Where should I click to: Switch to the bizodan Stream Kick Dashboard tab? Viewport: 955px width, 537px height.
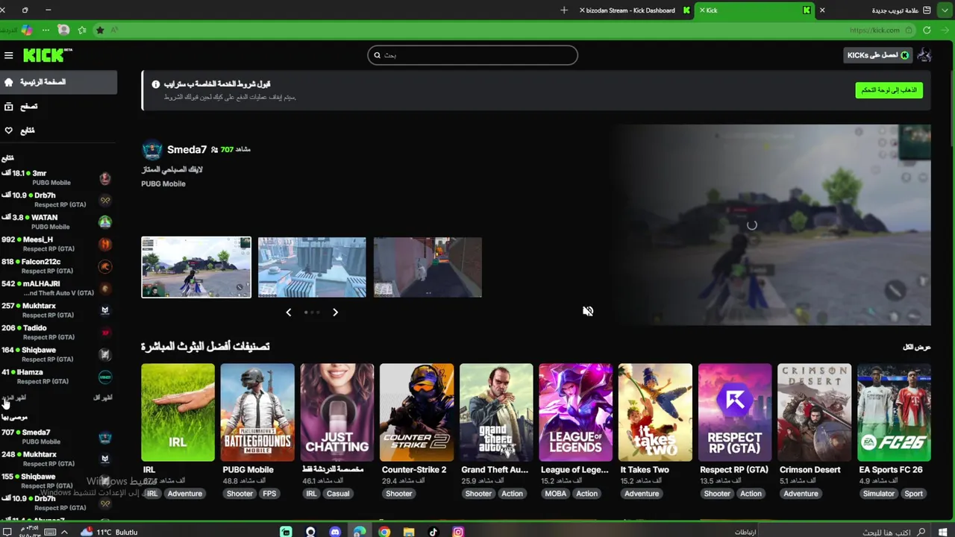634,10
